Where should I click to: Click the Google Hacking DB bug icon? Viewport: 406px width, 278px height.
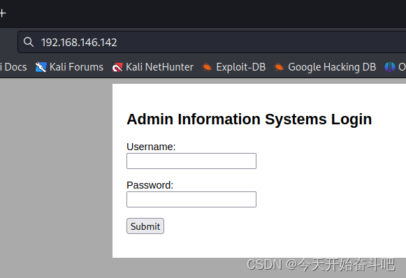click(x=279, y=67)
